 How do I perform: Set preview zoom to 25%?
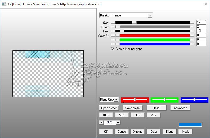(x=154, y=115)
